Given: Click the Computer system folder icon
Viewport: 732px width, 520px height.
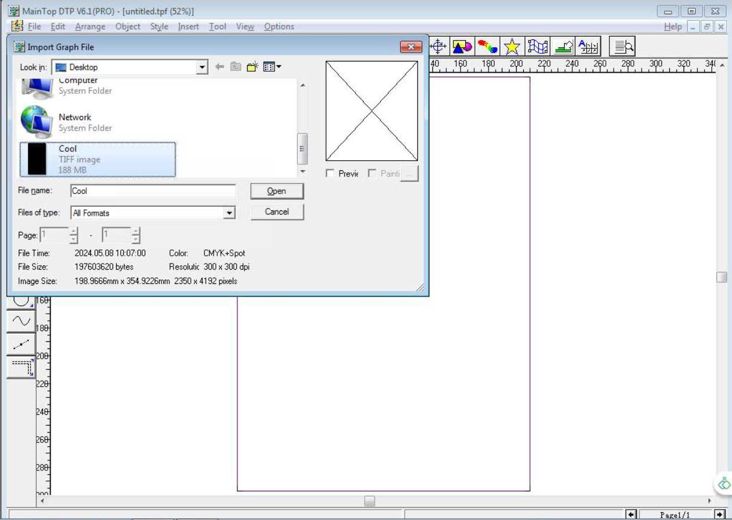Looking at the screenshot, I should click(38, 87).
